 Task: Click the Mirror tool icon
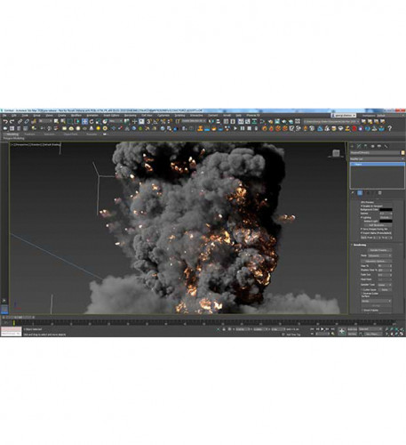point(211,121)
